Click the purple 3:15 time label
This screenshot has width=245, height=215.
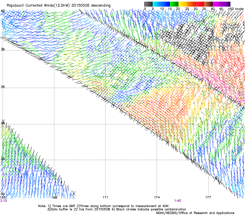[3, 201]
